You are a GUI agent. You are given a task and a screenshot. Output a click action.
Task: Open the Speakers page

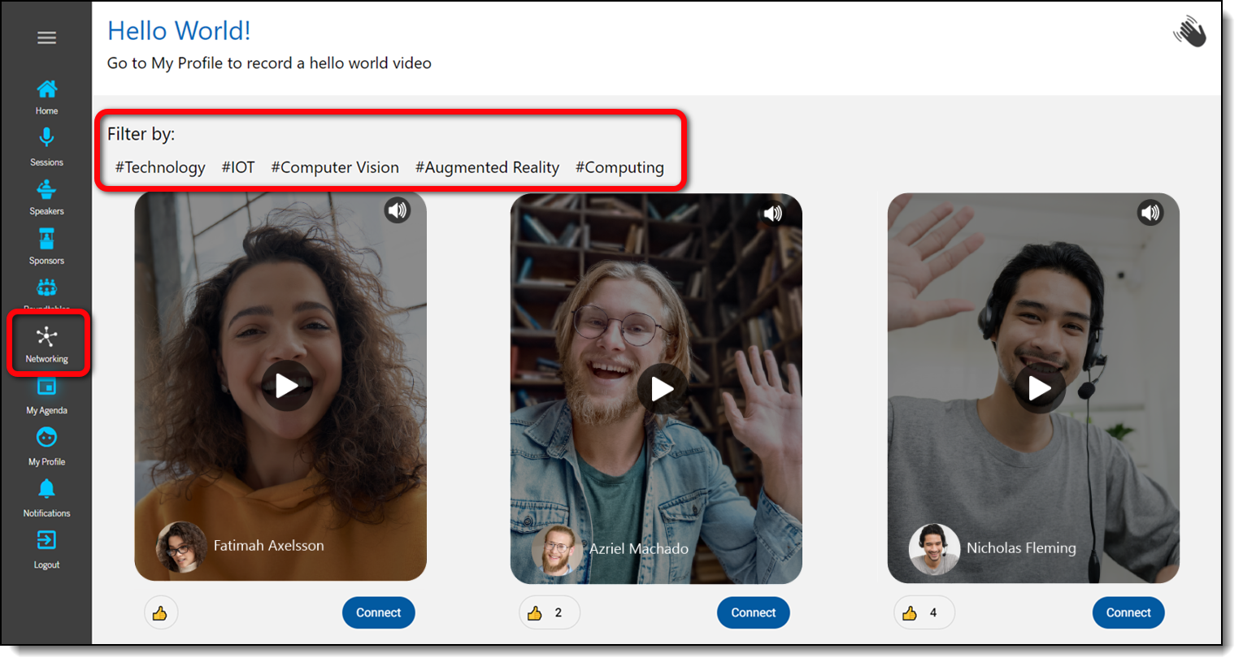click(x=46, y=190)
